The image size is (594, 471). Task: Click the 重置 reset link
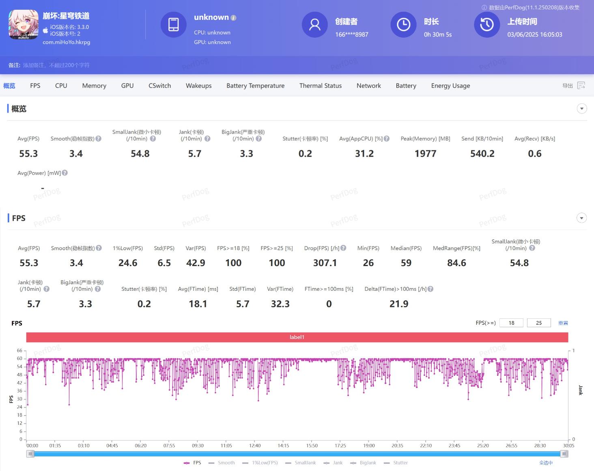563,323
